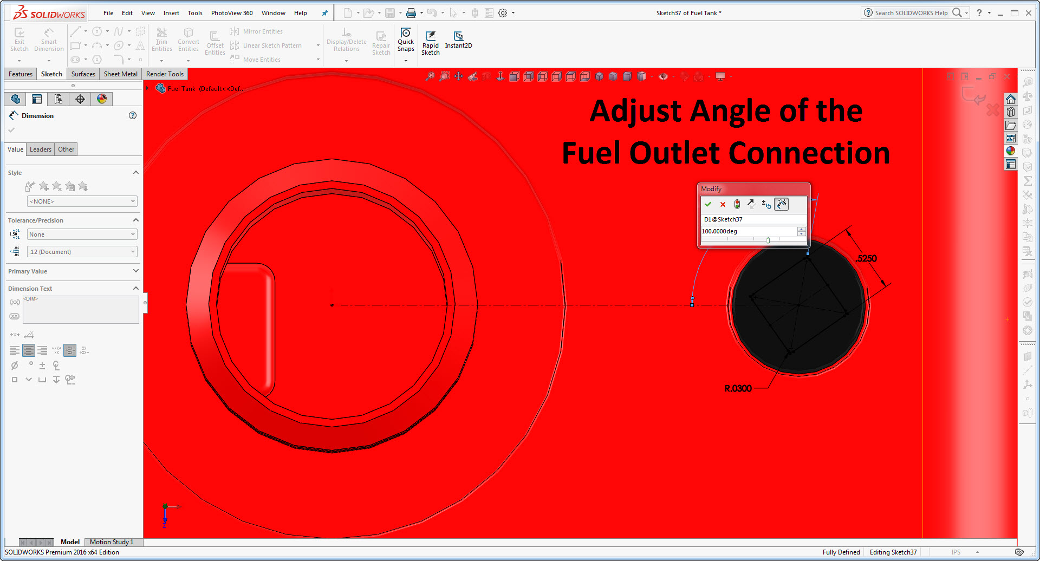Open the unit precision .12 (Document) dropdown
The image size is (1040, 561).
pyautogui.click(x=82, y=252)
